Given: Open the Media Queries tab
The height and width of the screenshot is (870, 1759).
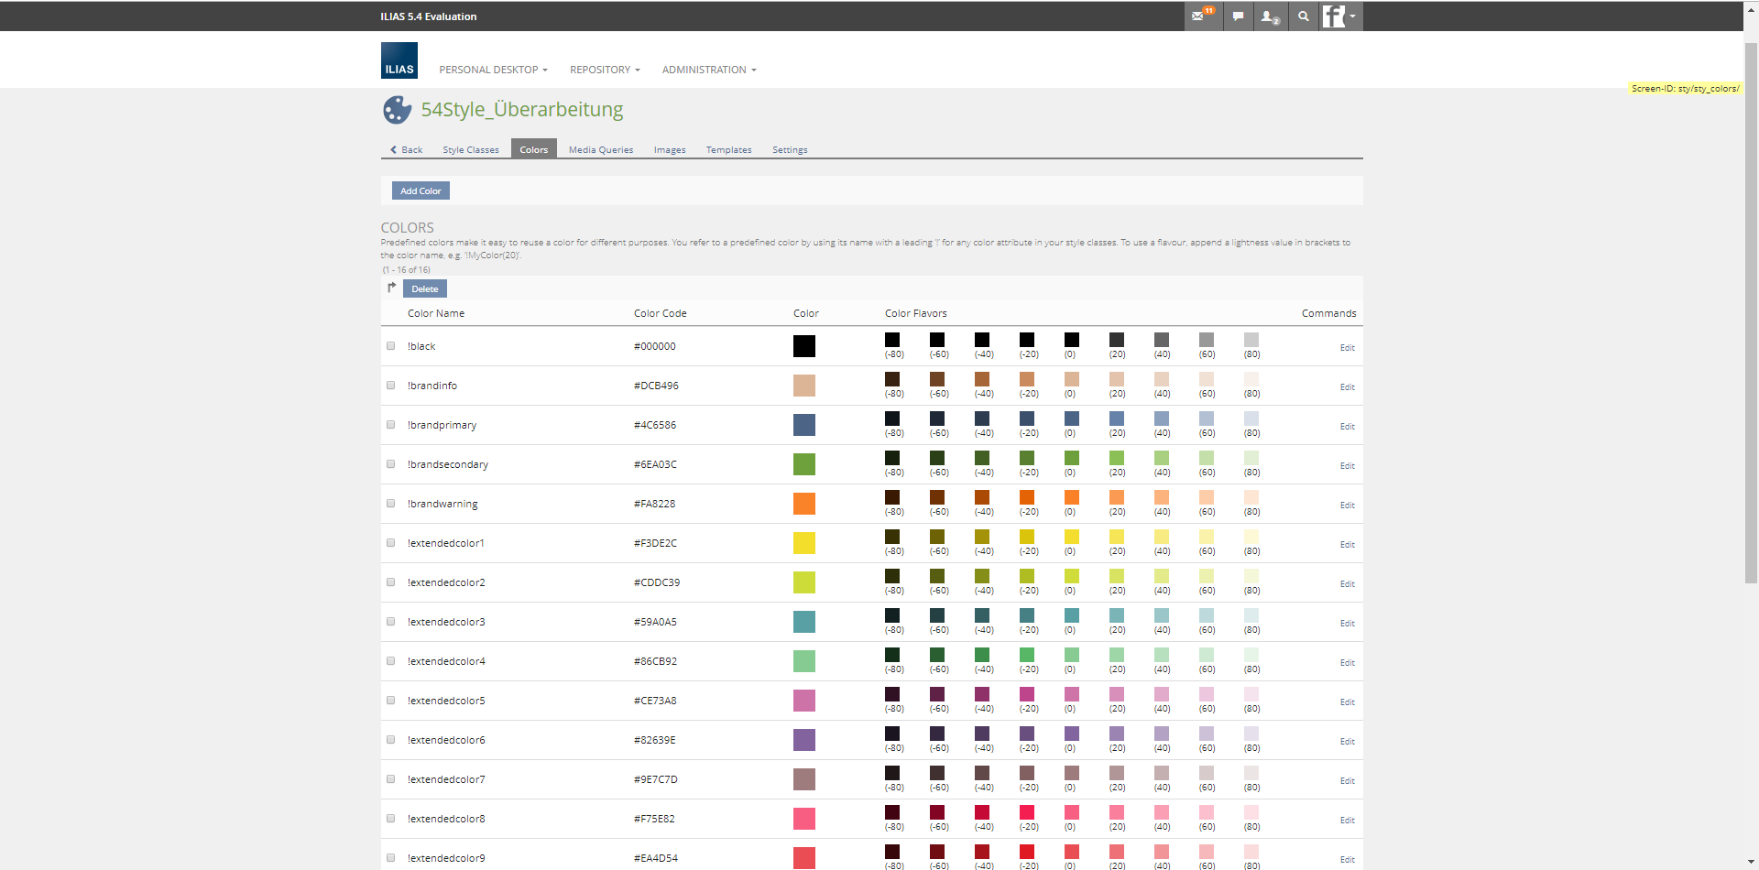Looking at the screenshot, I should click(600, 150).
